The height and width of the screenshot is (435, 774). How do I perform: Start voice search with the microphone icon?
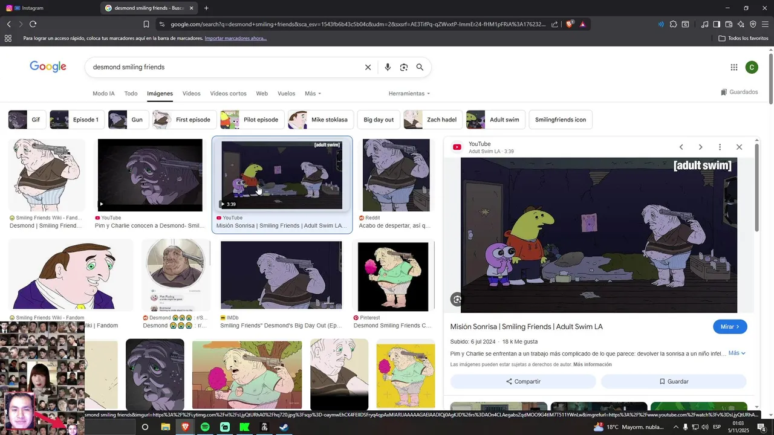coord(388,67)
